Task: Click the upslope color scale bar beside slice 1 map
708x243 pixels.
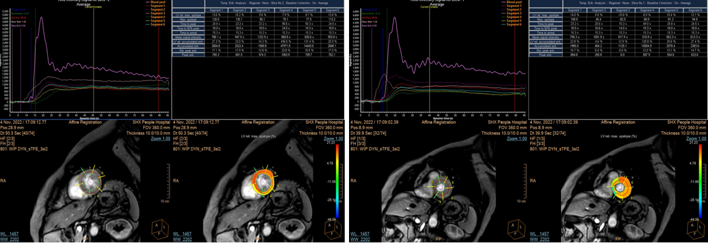Action: [701, 181]
